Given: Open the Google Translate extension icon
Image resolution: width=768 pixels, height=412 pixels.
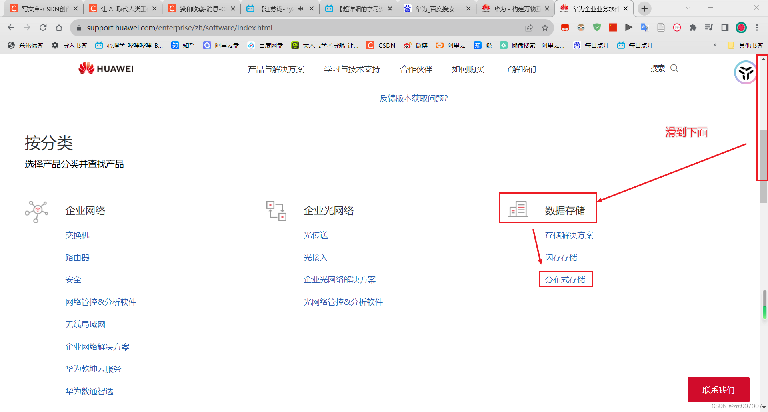Looking at the screenshot, I should tap(644, 28).
